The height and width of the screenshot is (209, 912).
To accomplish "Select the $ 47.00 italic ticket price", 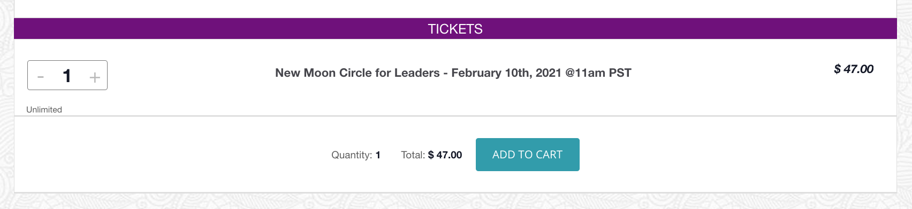I will [854, 69].
